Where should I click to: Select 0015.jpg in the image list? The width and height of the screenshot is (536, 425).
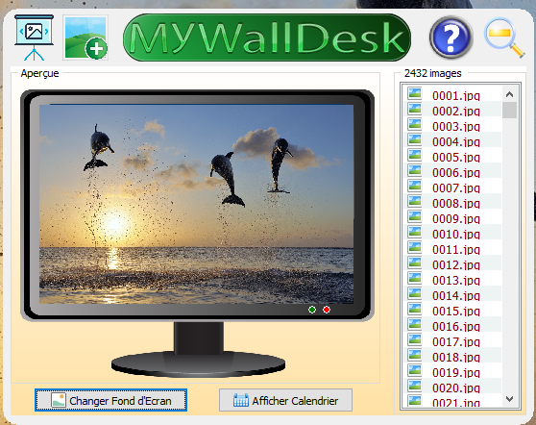tap(456, 311)
